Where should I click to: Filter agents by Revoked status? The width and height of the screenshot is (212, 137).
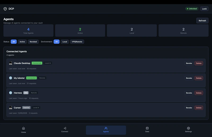(x=33, y=42)
